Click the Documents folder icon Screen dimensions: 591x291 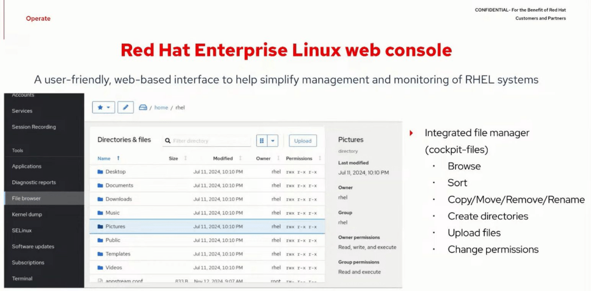pyautogui.click(x=100, y=185)
